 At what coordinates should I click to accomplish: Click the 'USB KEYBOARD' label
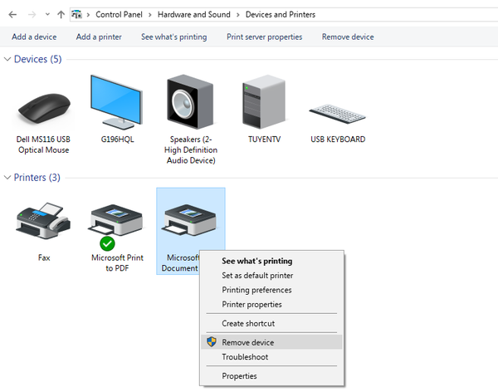338,140
